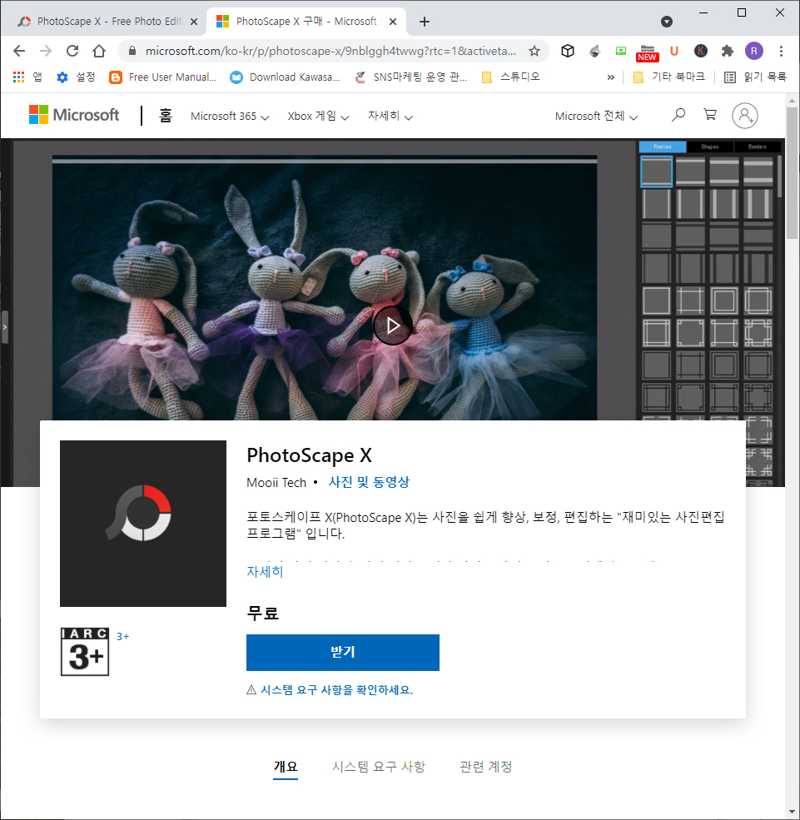This screenshot has width=800, height=820.
Task: Open the 기타 북마크 folder
Action: (x=668, y=77)
